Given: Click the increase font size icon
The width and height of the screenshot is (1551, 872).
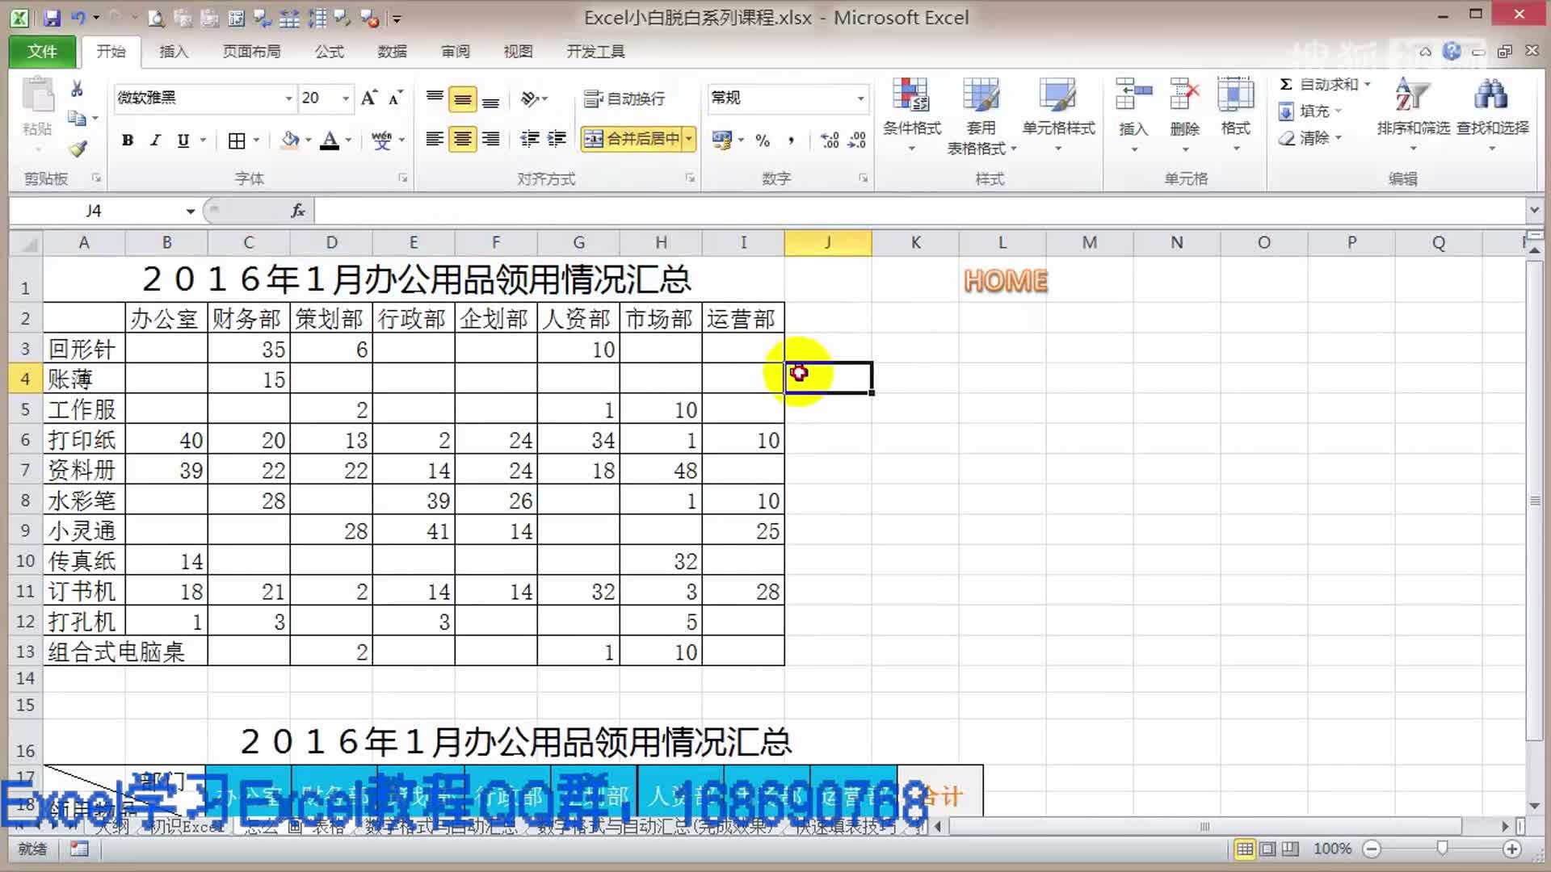Looking at the screenshot, I should tap(368, 98).
